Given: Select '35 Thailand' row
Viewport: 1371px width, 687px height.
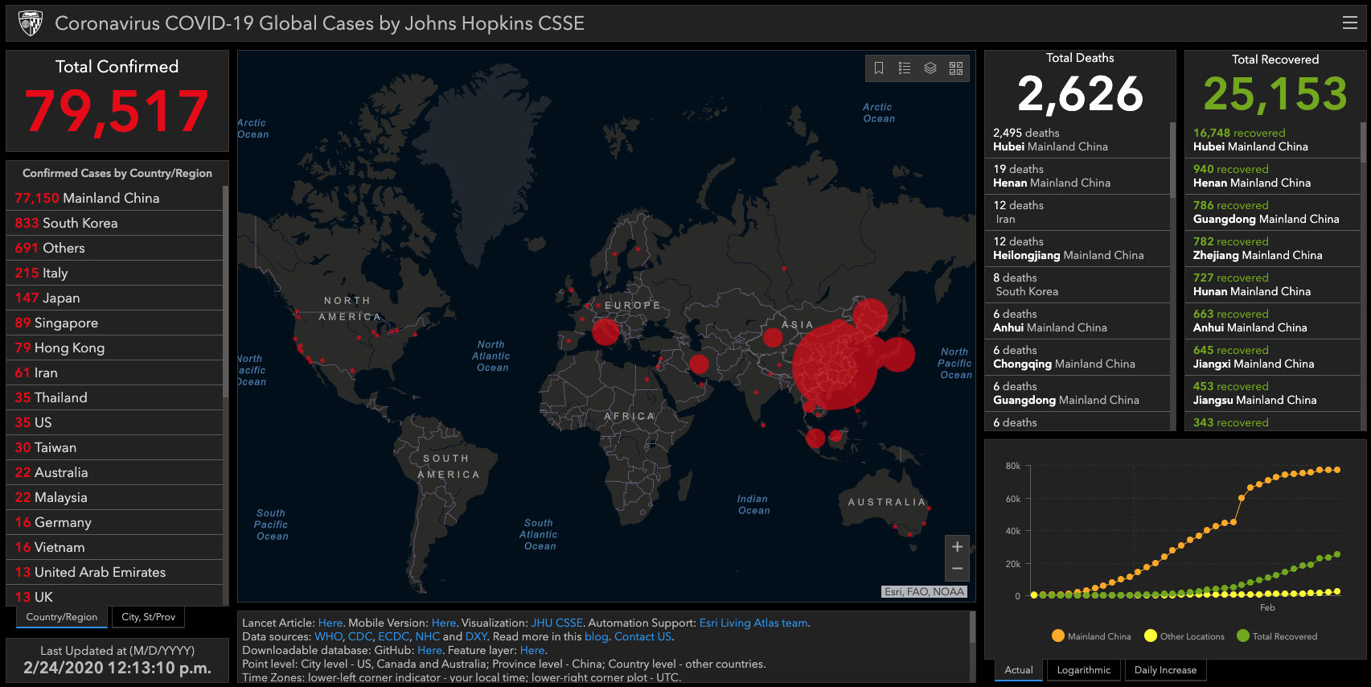Looking at the screenshot, I should click(x=114, y=397).
